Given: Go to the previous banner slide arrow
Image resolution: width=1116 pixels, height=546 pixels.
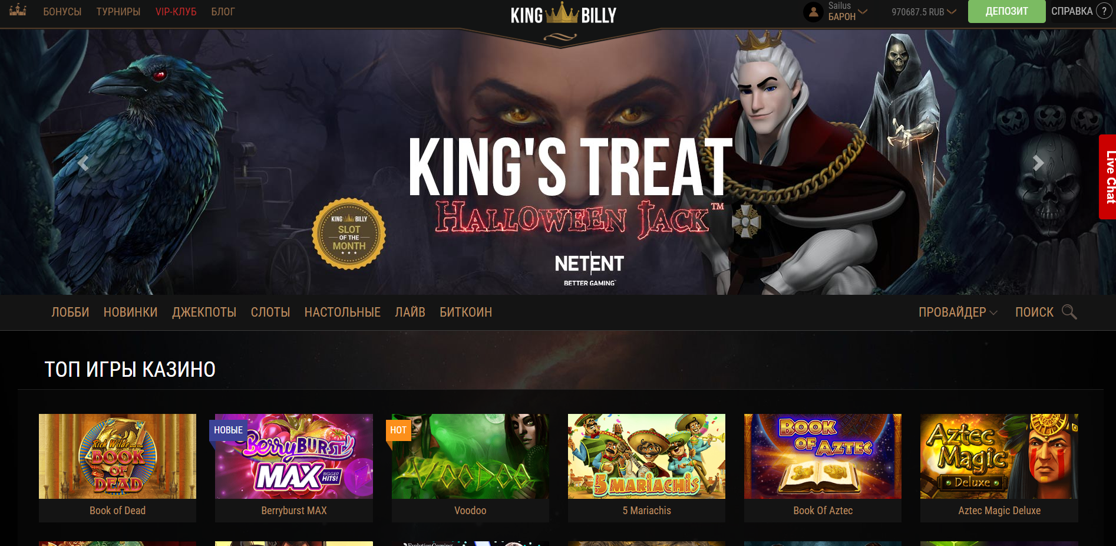Looking at the screenshot, I should point(83,163).
